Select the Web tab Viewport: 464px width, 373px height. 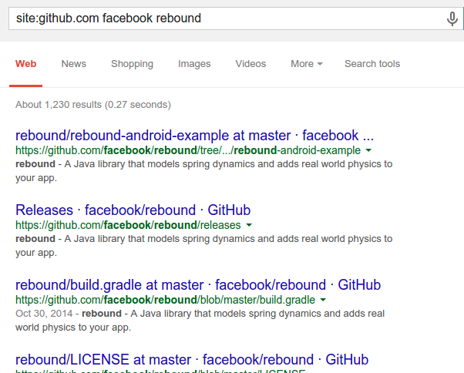click(x=25, y=64)
